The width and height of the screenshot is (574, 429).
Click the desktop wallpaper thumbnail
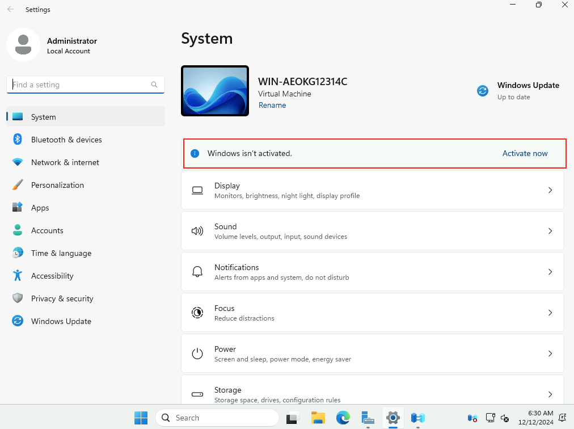(x=215, y=91)
